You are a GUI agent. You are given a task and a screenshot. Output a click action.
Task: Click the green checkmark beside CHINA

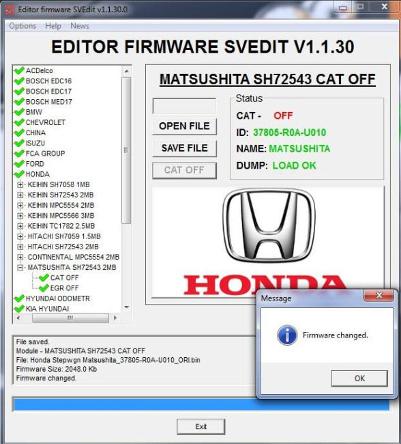tap(19, 133)
